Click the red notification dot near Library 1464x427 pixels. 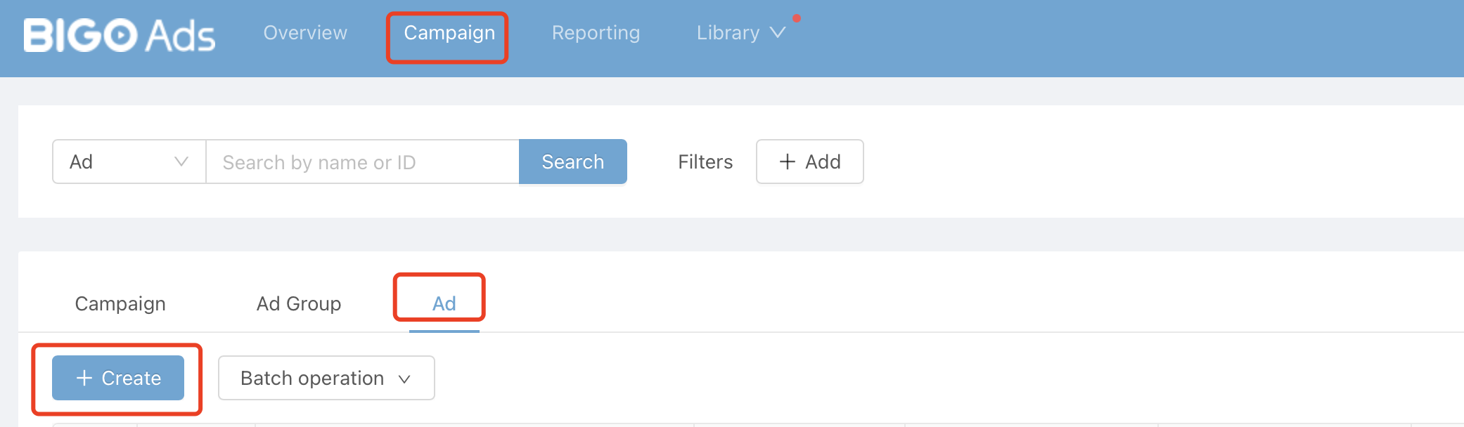797,18
